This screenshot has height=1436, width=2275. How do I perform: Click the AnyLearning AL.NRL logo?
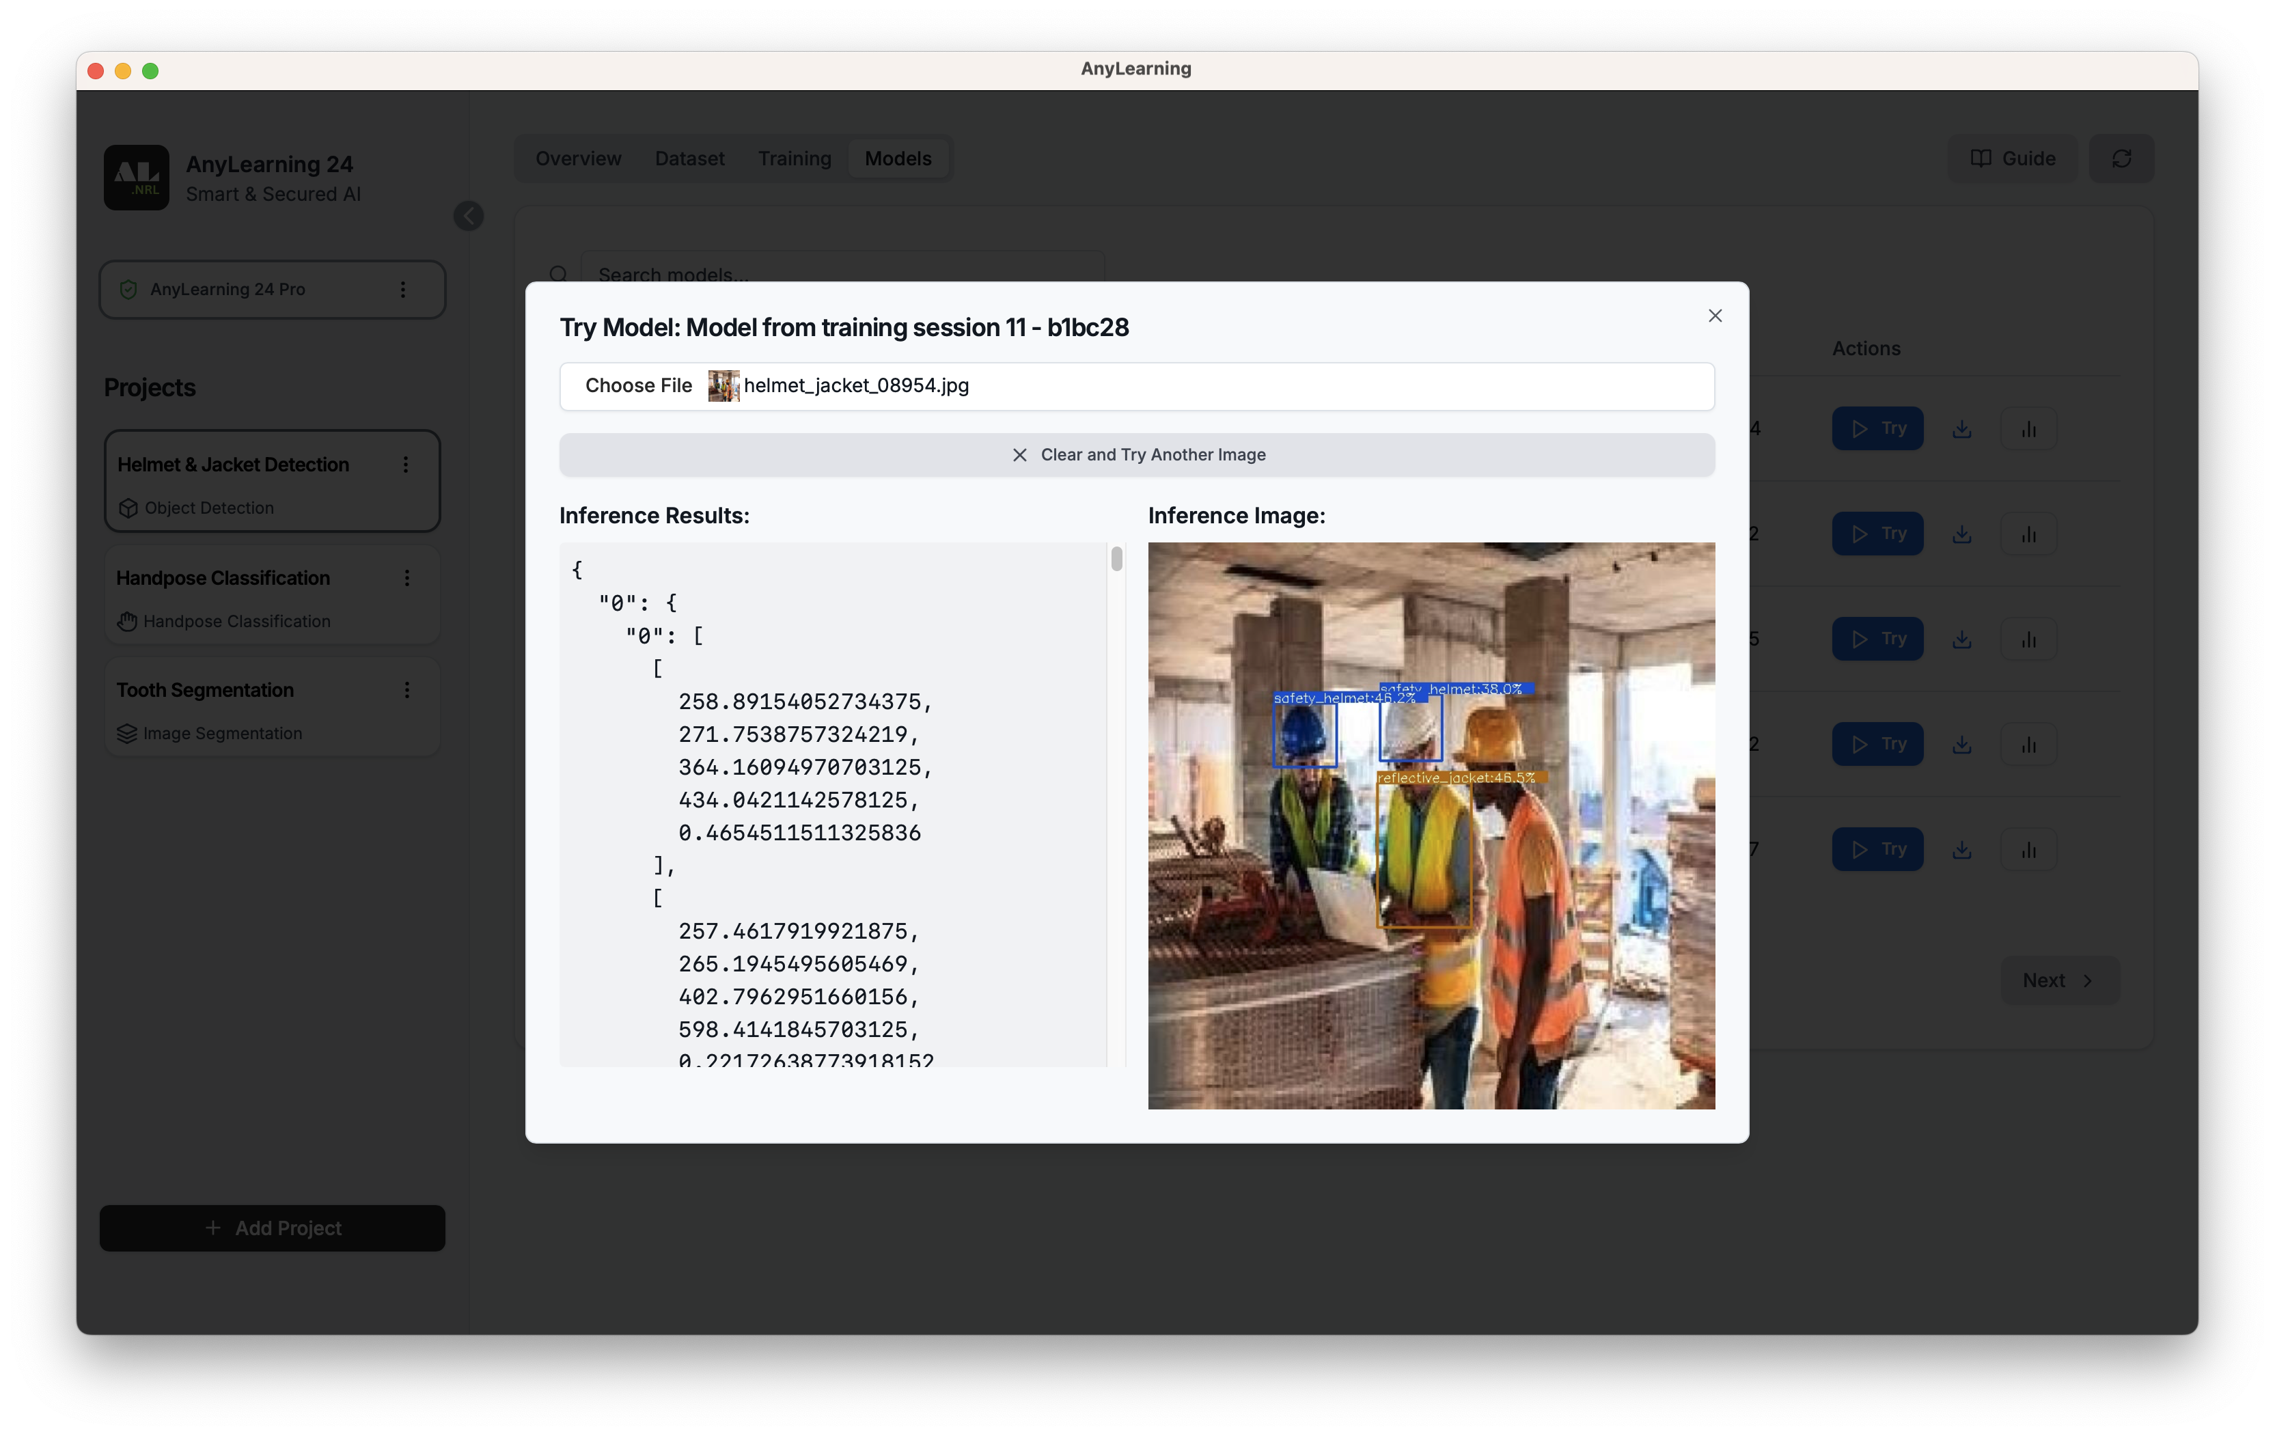coord(137,177)
